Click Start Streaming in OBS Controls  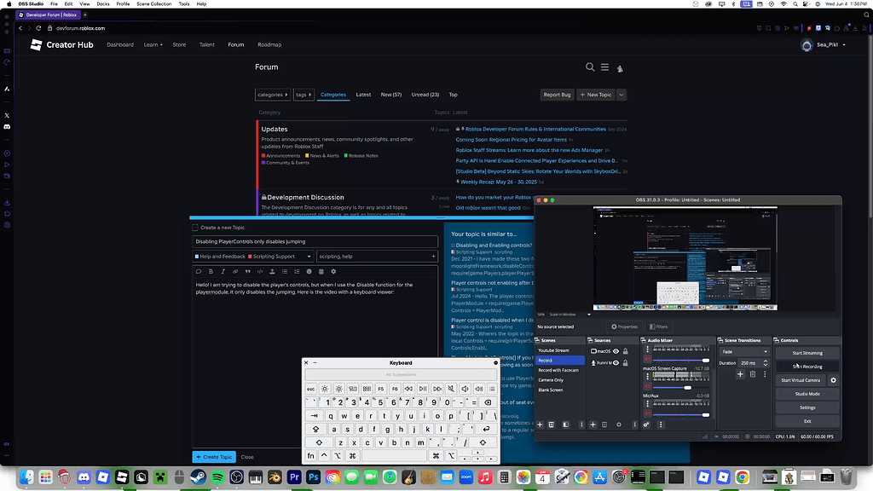[x=807, y=353]
